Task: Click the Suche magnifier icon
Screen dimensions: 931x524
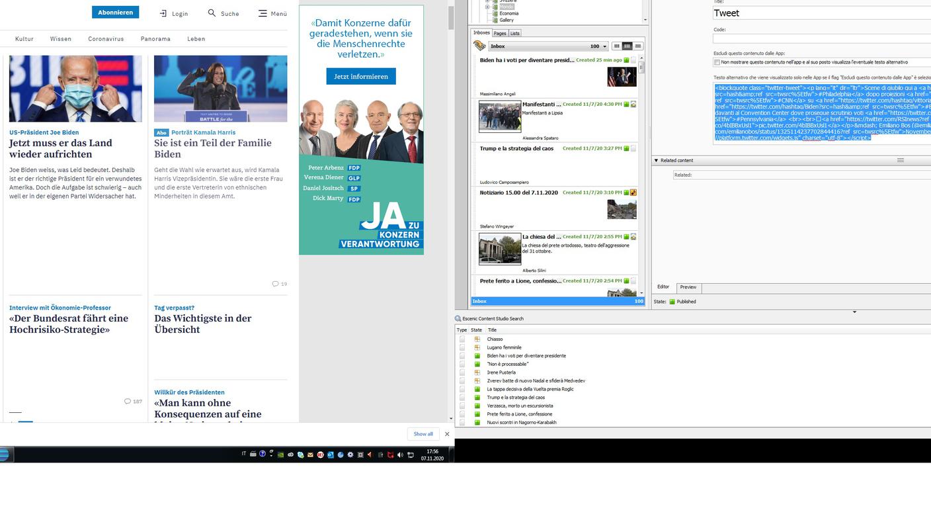Action: tap(212, 13)
